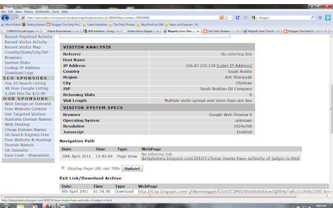Open the Latest Headlines feed bookmark
Image resolution: width=333 pixels, height=208 pixels.
click(x=95, y=24)
